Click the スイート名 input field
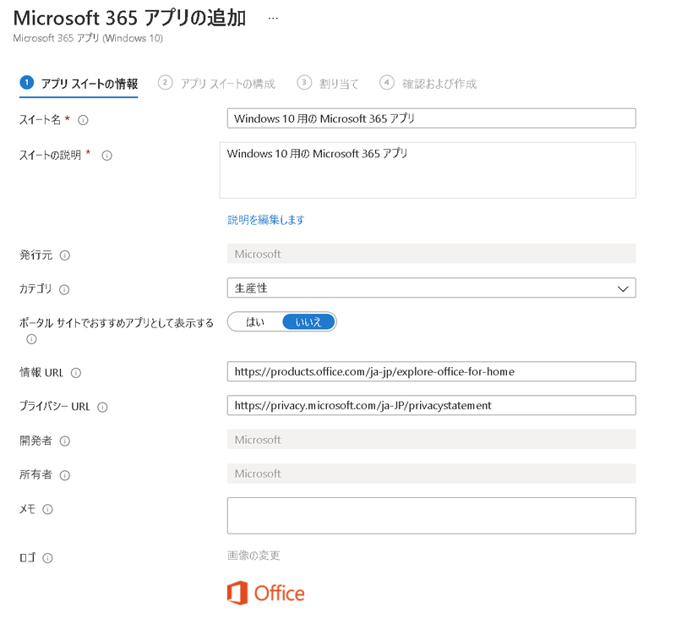This screenshot has height=641, width=676. click(431, 118)
